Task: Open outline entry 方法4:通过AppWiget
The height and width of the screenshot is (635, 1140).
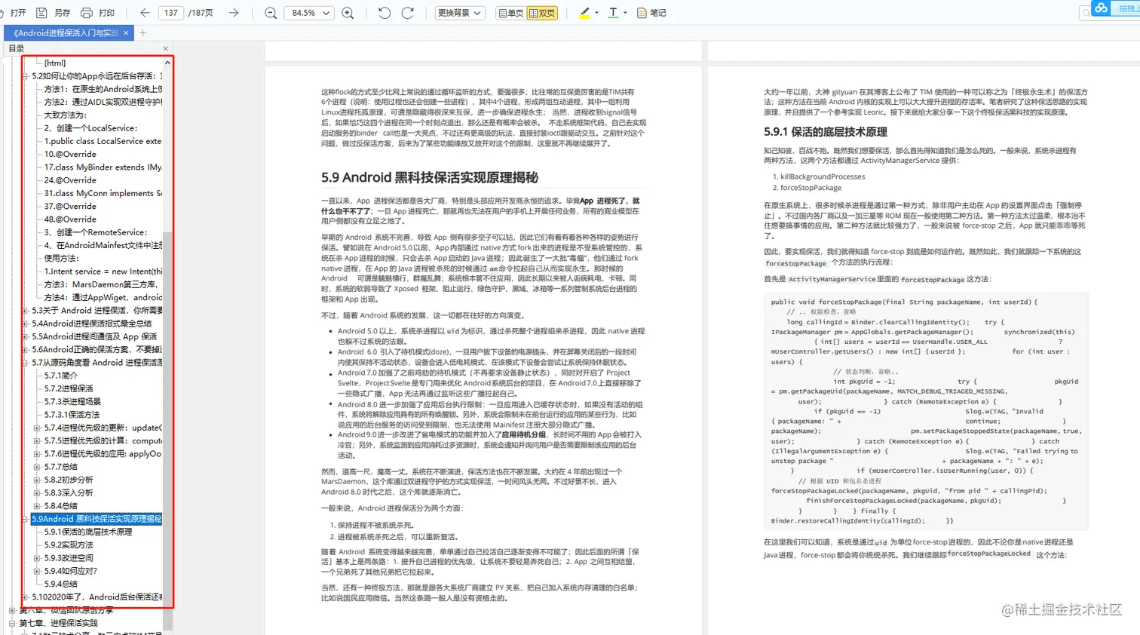Action: (x=103, y=297)
